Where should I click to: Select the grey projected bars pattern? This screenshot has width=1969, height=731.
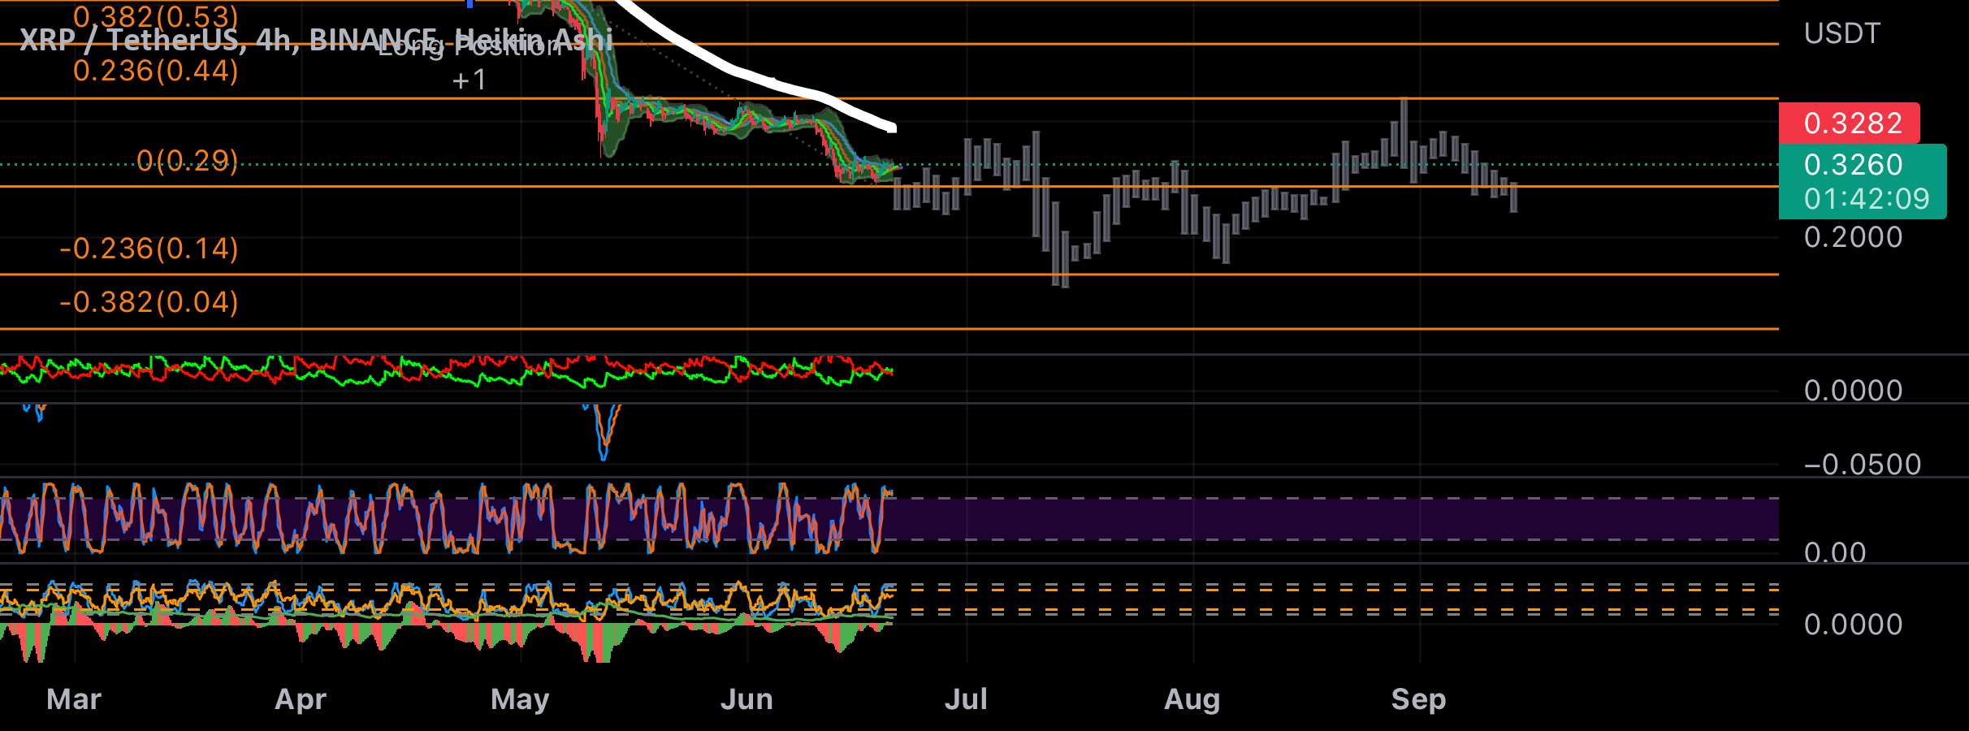[x=1205, y=193]
